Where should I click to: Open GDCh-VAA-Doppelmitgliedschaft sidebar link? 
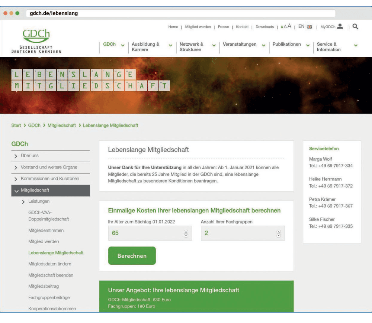pos(48,216)
